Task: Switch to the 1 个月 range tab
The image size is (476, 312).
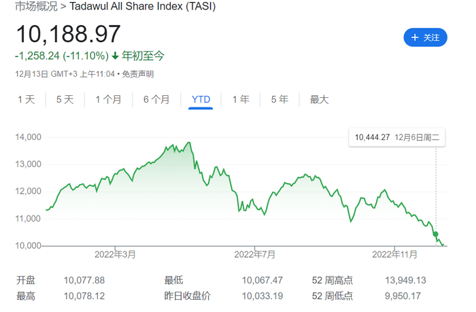Action: click(x=108, y=99)
